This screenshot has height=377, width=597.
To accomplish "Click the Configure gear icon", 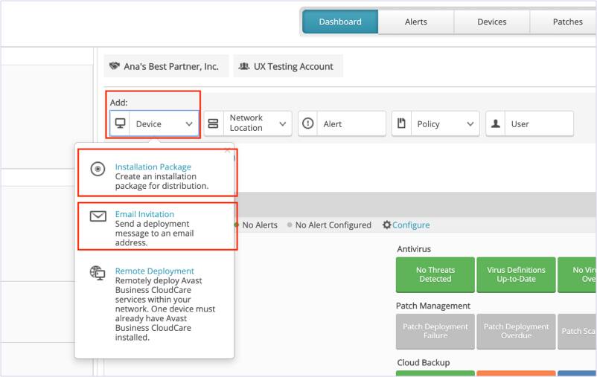I will pos(386,225).
